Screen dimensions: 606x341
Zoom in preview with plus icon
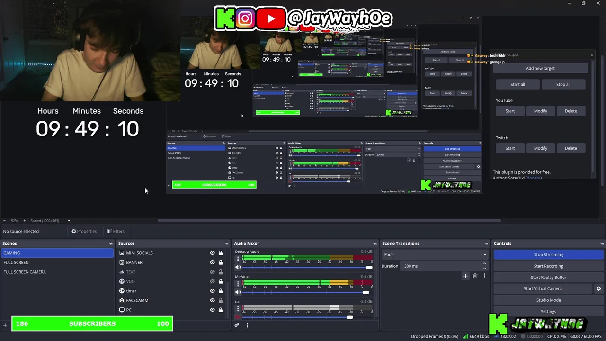point(25,221)
